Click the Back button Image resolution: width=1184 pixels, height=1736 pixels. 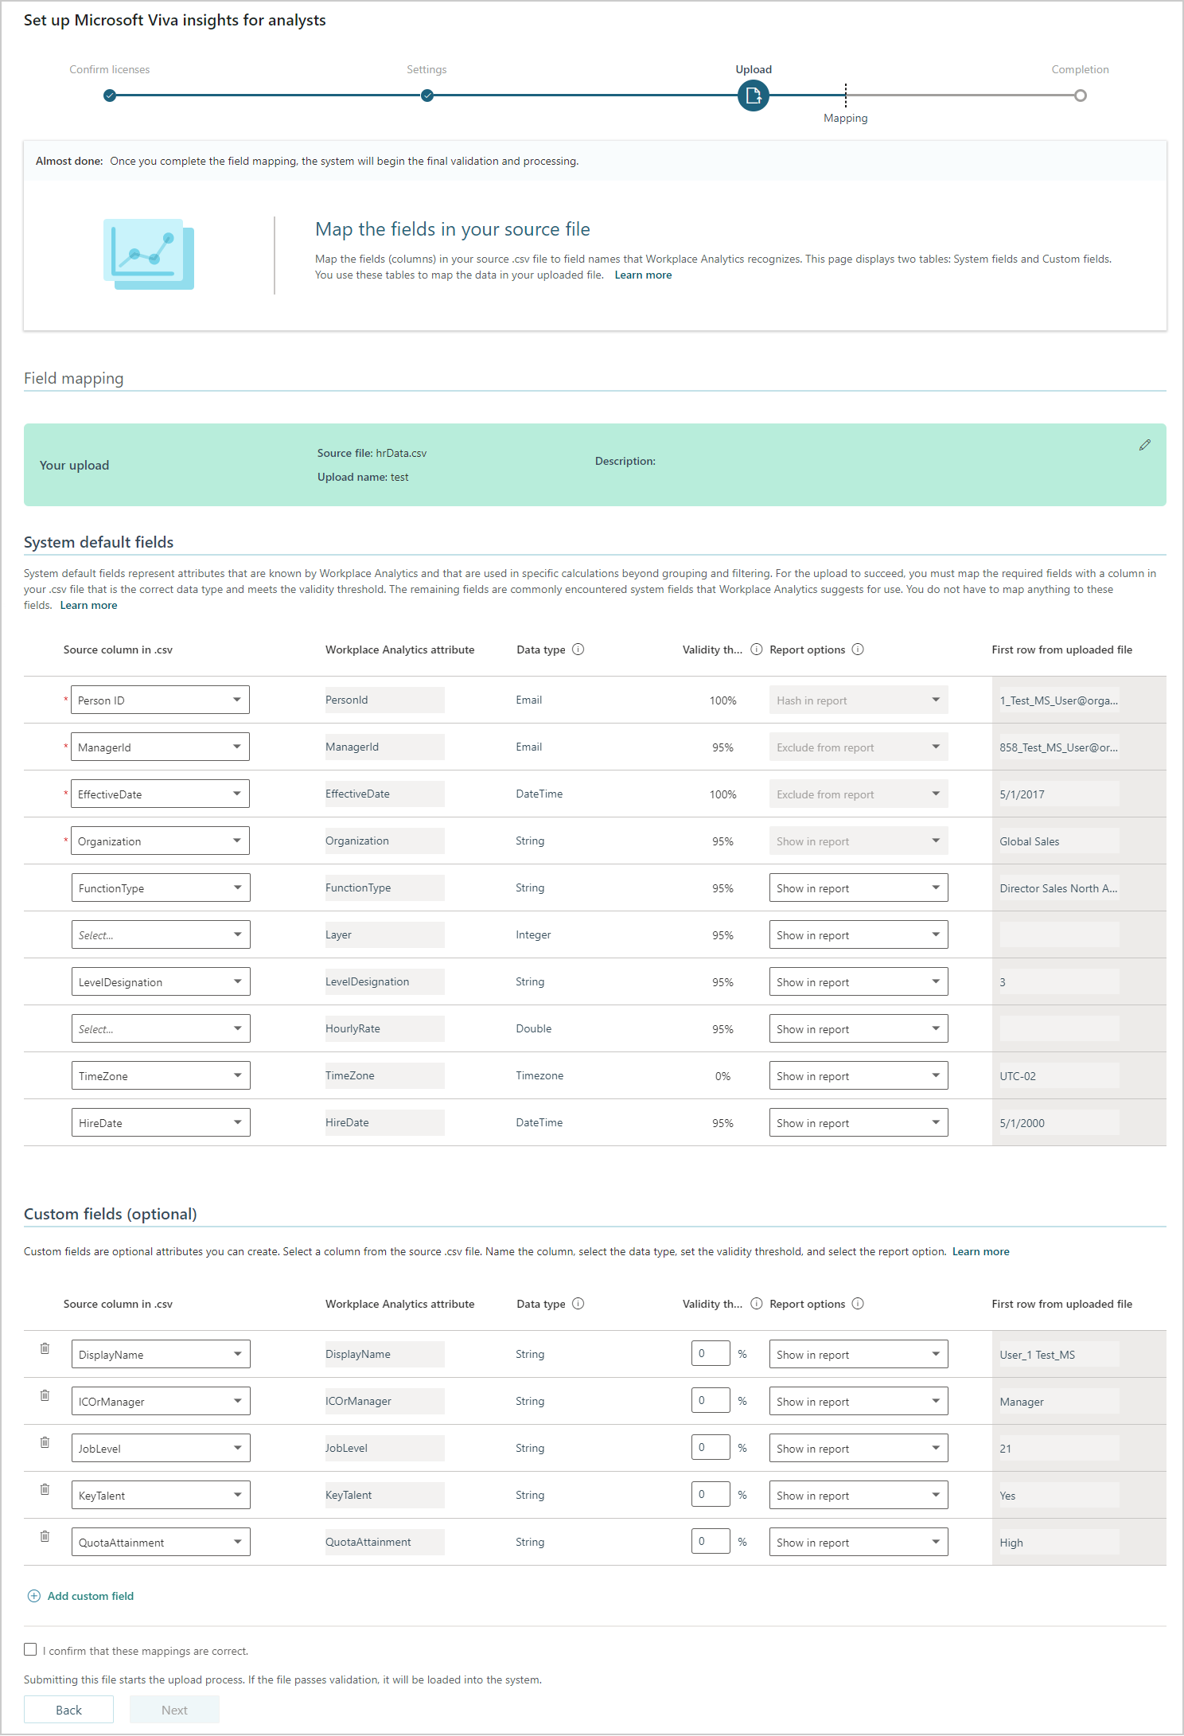click(x=68, y=1710)
